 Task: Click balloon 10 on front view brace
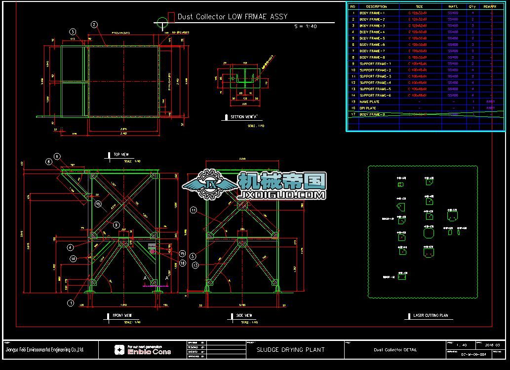[98, 204]
